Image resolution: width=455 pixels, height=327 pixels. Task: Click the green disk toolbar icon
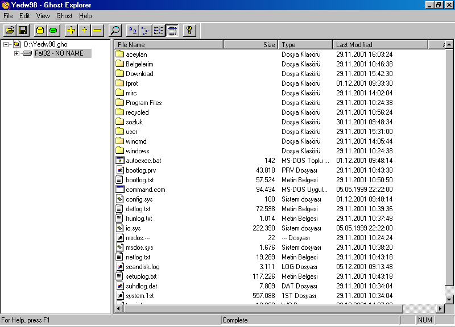coord(53,31)
